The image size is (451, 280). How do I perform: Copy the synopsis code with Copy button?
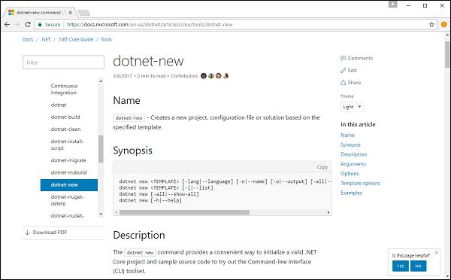tap(322, 167)
